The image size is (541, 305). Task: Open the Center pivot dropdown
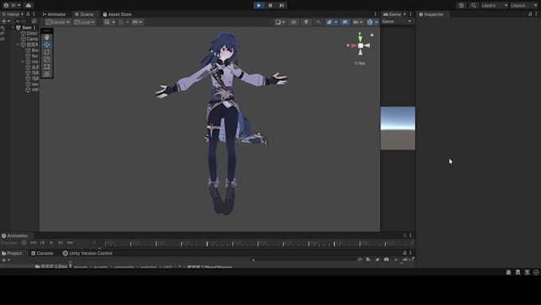pyautogui.click(x=58, y=22)
